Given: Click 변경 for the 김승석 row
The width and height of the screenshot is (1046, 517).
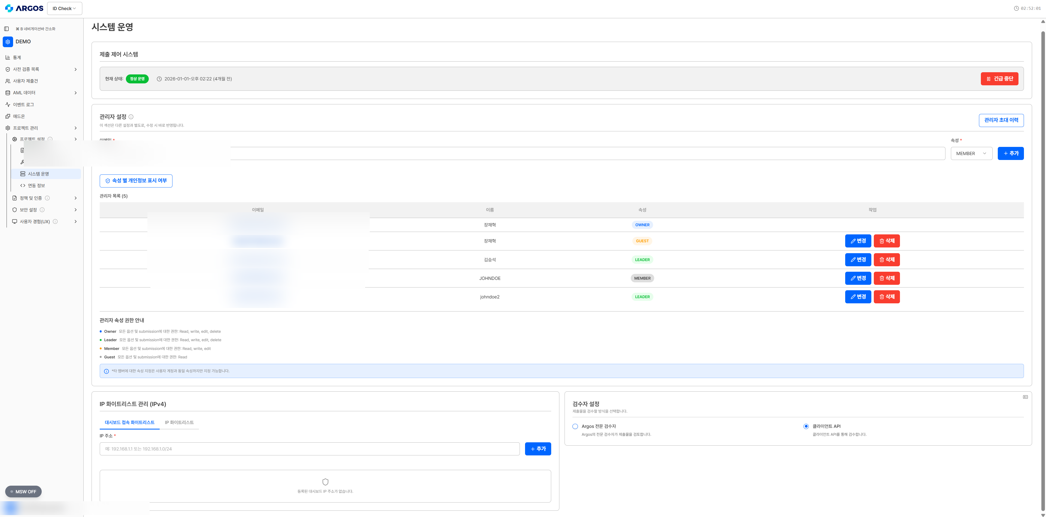Looking at the screenshot, I should tap(858, 259).
